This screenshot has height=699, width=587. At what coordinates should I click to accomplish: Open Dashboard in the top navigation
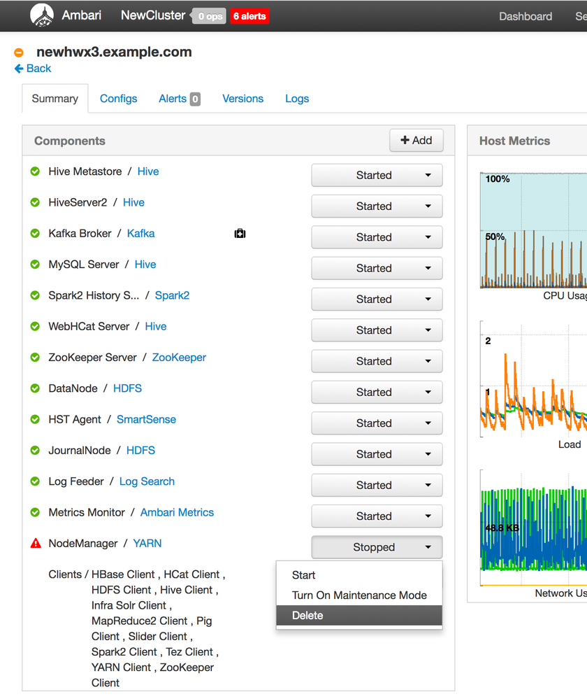pos(526,17)
